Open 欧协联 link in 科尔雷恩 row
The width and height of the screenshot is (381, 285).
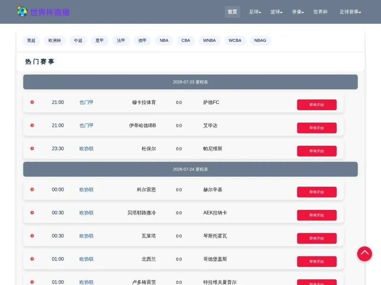[x=86, y=190]
